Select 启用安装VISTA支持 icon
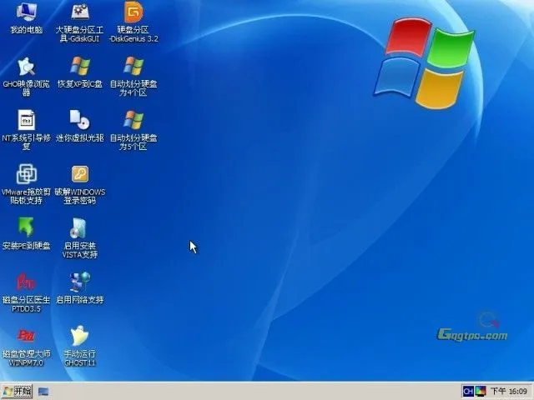 [x=79, y=227]
